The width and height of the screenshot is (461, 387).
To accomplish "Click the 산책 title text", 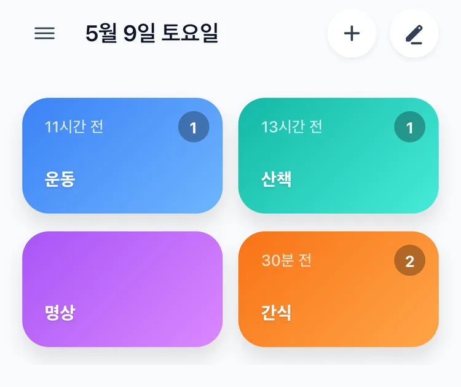I will point(276,179).
